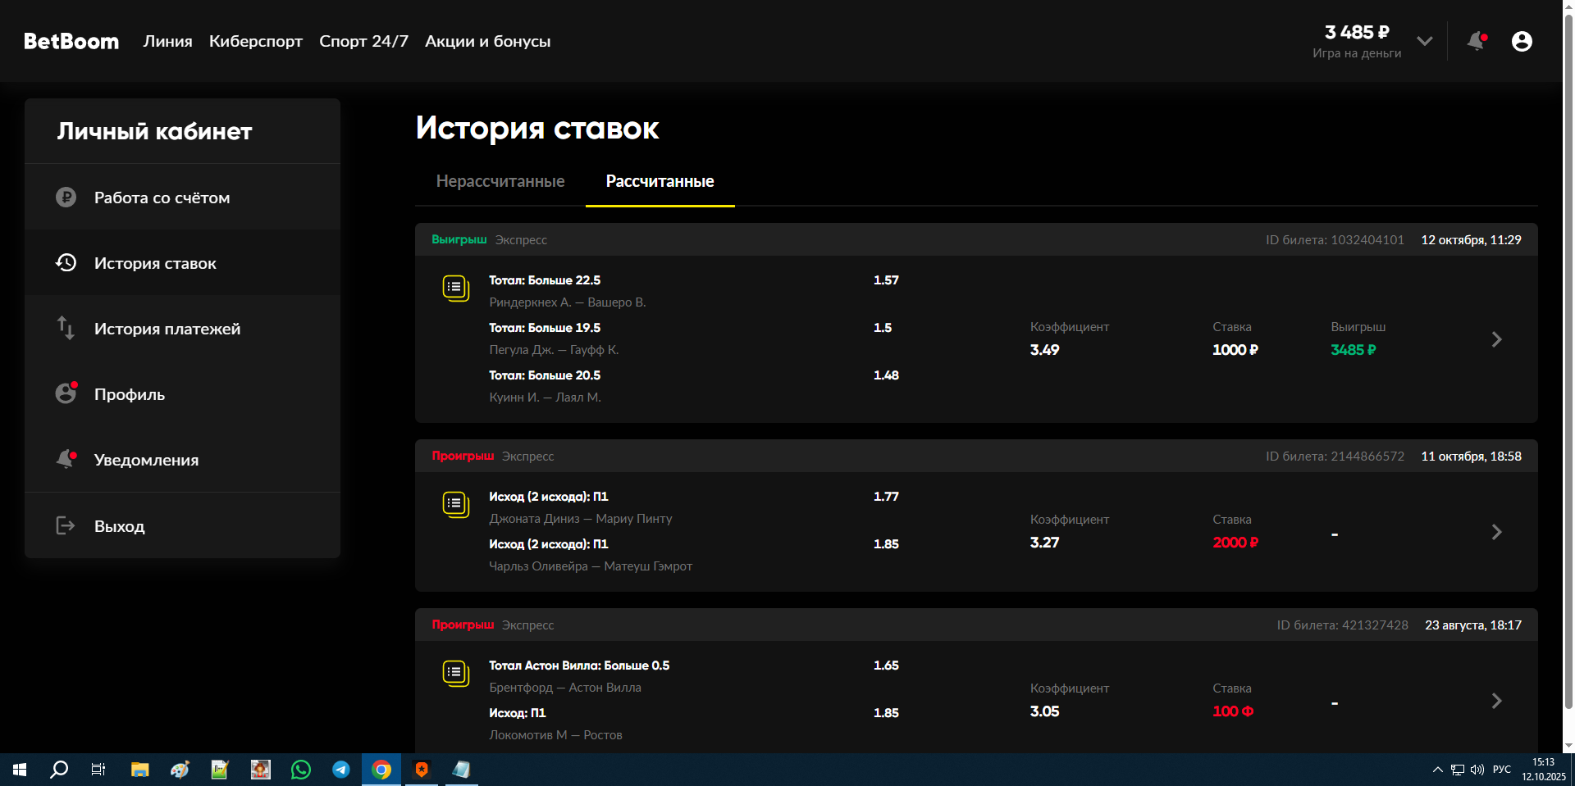Expand the balance dropdown chevron
Image resolution: width=1575 pixels, height=786 pixels.
(1425, 41)
